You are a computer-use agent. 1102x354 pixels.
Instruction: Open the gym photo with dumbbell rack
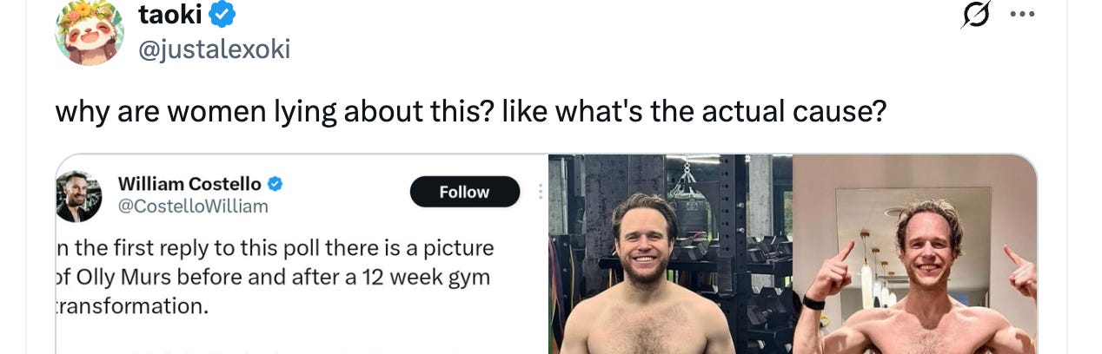click(670, 254)
